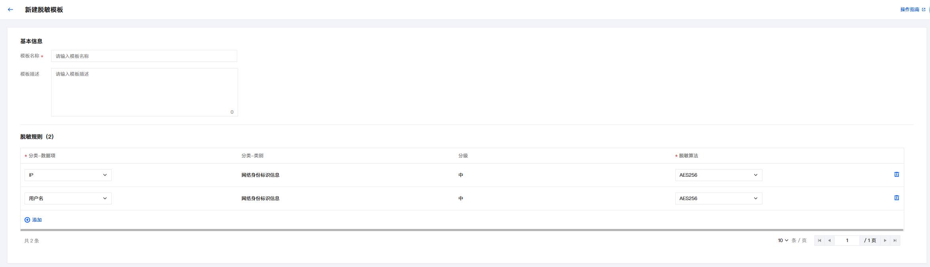Jump to the last page of rules

tap(895, 240)
